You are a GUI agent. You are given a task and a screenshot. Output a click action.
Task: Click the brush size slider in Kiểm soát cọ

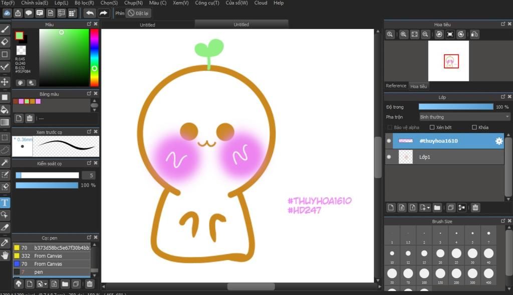coord(47,175)
